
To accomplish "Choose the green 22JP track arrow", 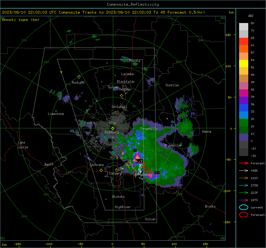I will point(244,193).
